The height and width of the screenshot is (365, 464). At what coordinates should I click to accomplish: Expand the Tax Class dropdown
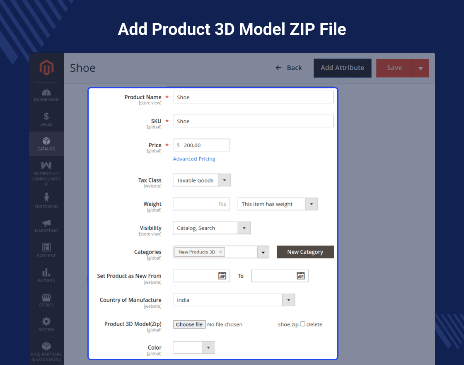pos(224,180)
